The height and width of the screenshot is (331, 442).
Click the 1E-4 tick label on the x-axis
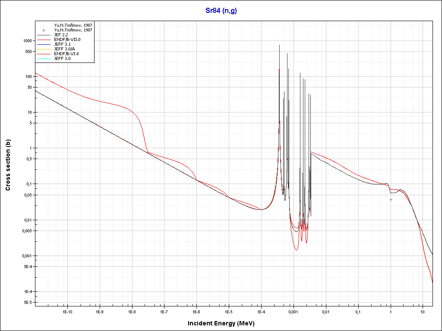[x=261, y=311]
